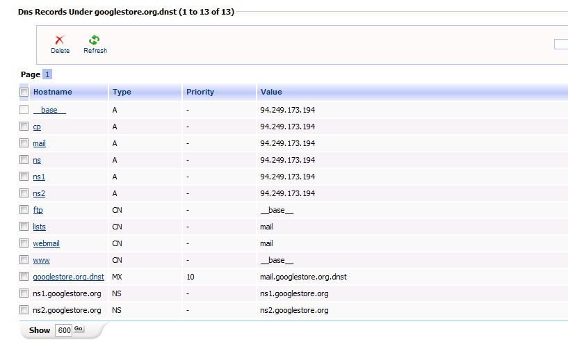Click hostname text ns1.googlestore.org
The height and width of the screenshot is (356, 568).
pyautogui.click(x=67, y=293)
